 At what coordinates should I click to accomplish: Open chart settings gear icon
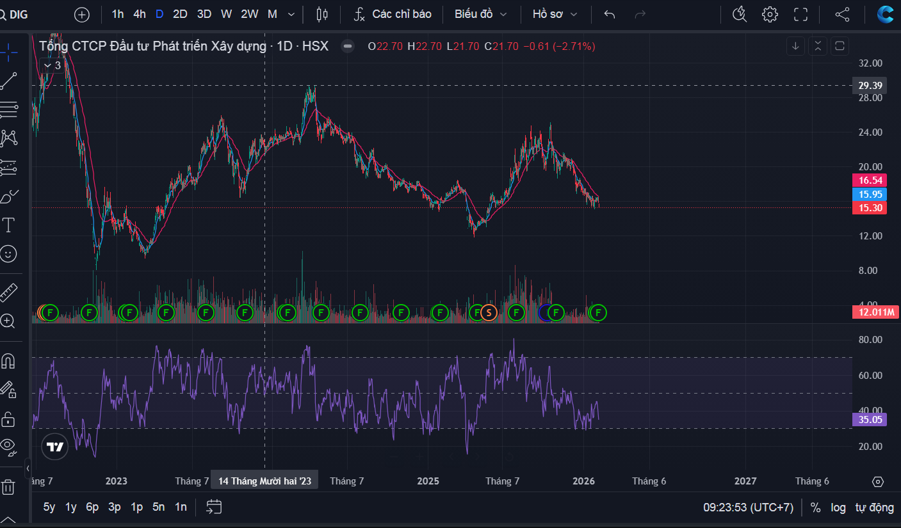pyautogui.click(x=770, y=14)
